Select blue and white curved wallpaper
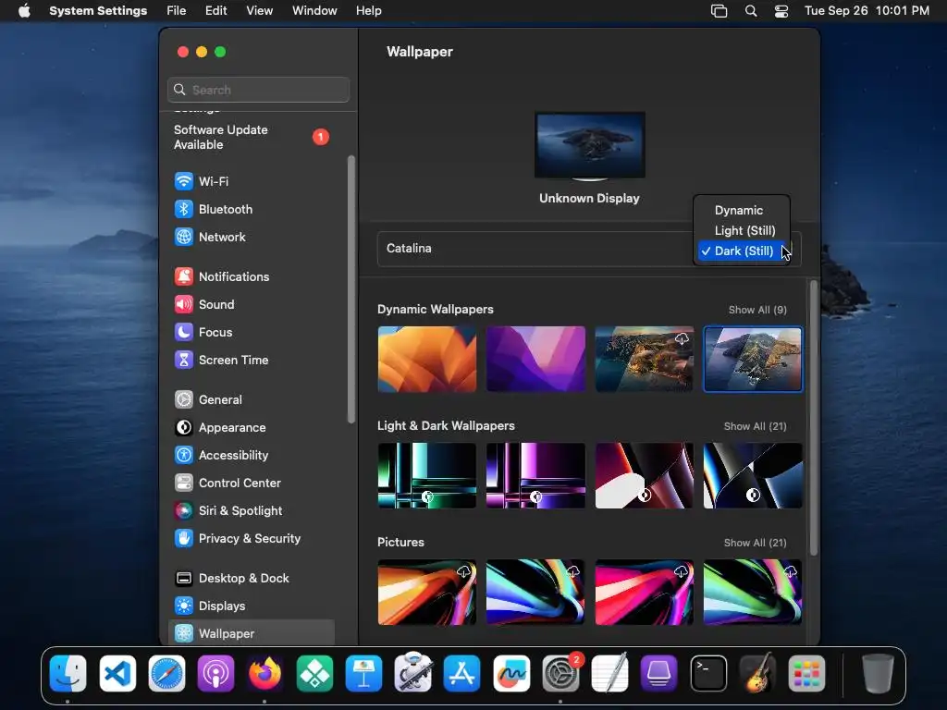The height and width of the screenshot is (710, 947). 753,476
